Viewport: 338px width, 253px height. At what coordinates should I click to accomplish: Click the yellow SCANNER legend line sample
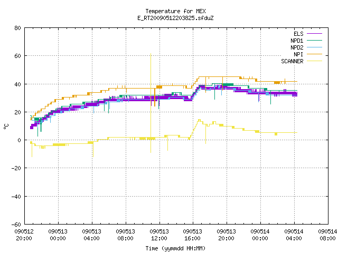[314, 61]
